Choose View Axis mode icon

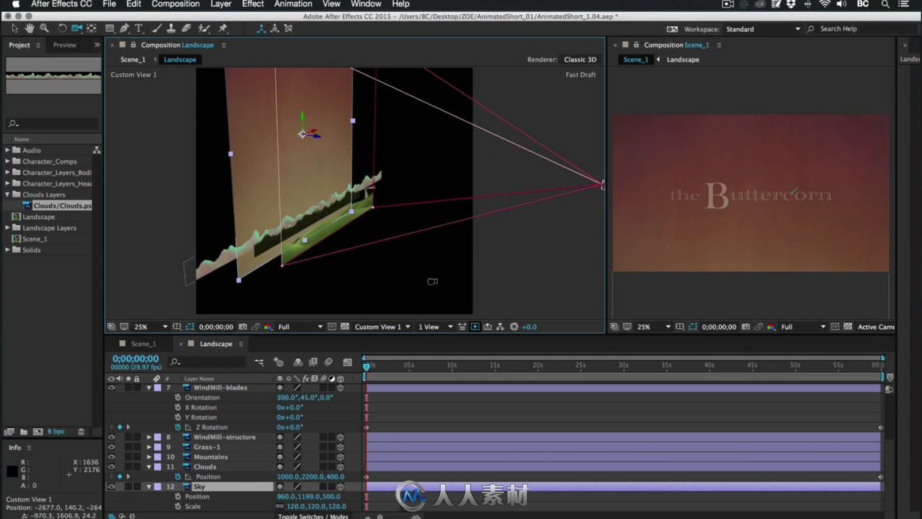pos(288,28)
